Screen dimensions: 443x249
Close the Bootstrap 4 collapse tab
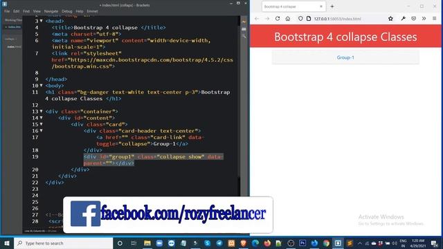click(321, 6)
